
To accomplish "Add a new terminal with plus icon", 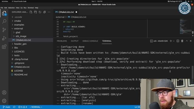I will tap(171, 41).
